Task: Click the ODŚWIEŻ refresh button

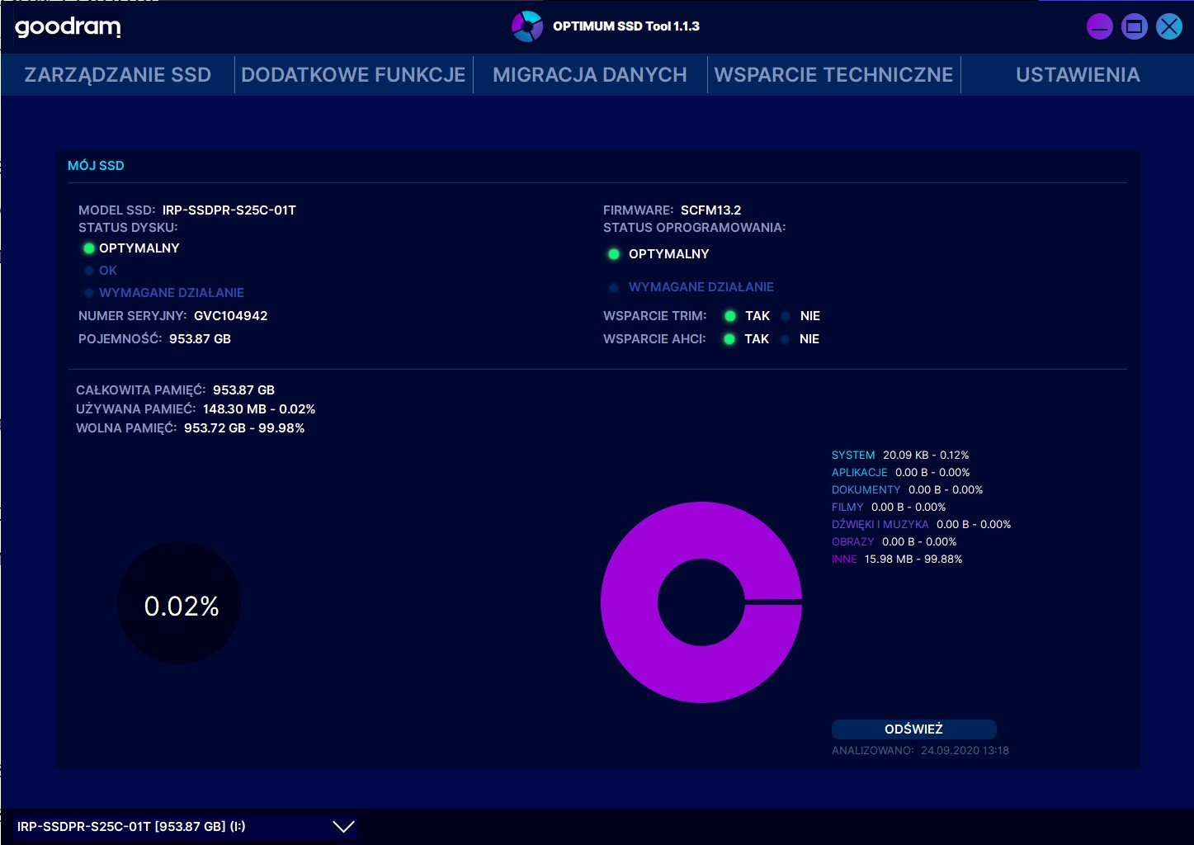Action: coord(913,729)
